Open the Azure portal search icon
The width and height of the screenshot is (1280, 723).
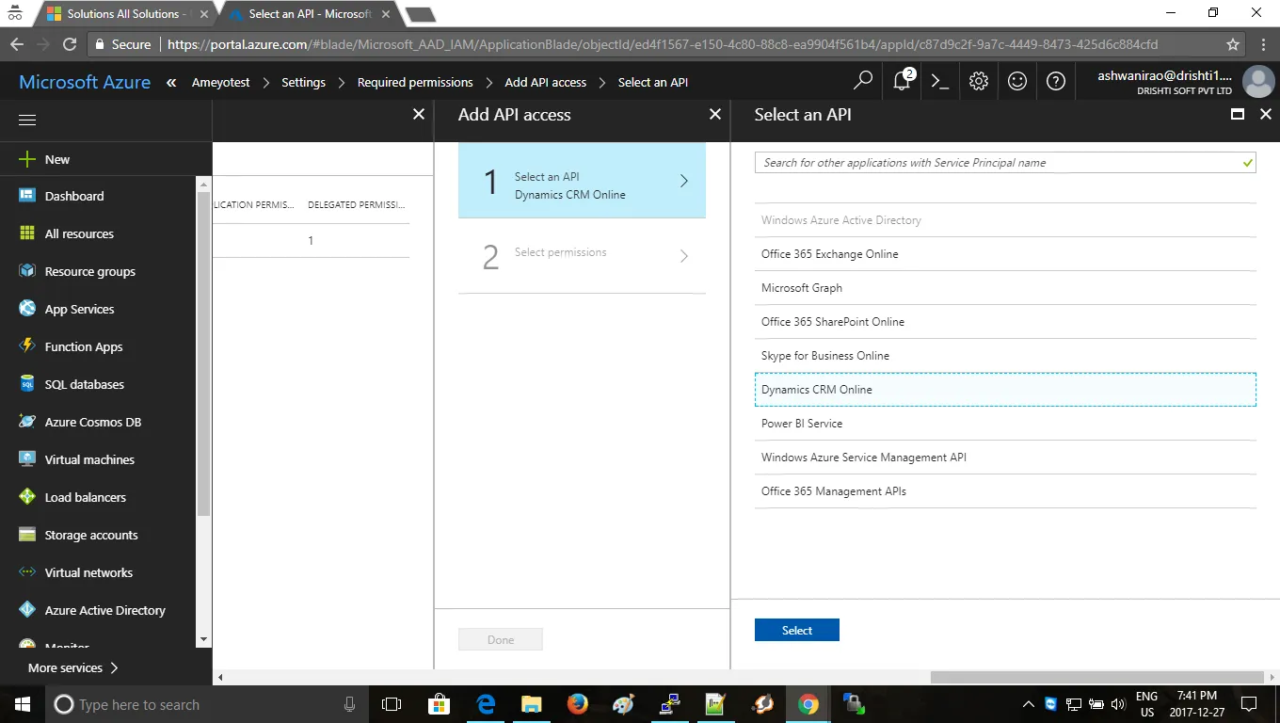click(x=862, y=82)
